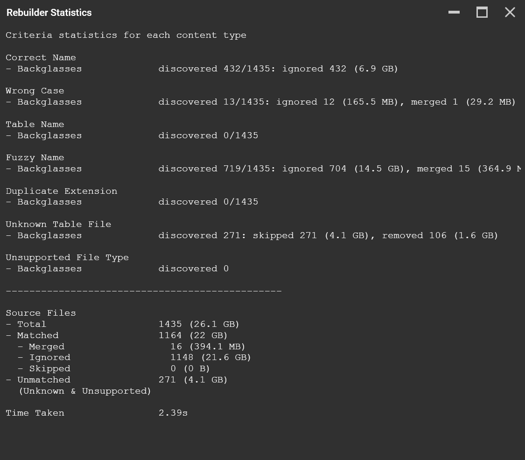Click the Unmatched row label
525x460 pixels.
(43, 380)
